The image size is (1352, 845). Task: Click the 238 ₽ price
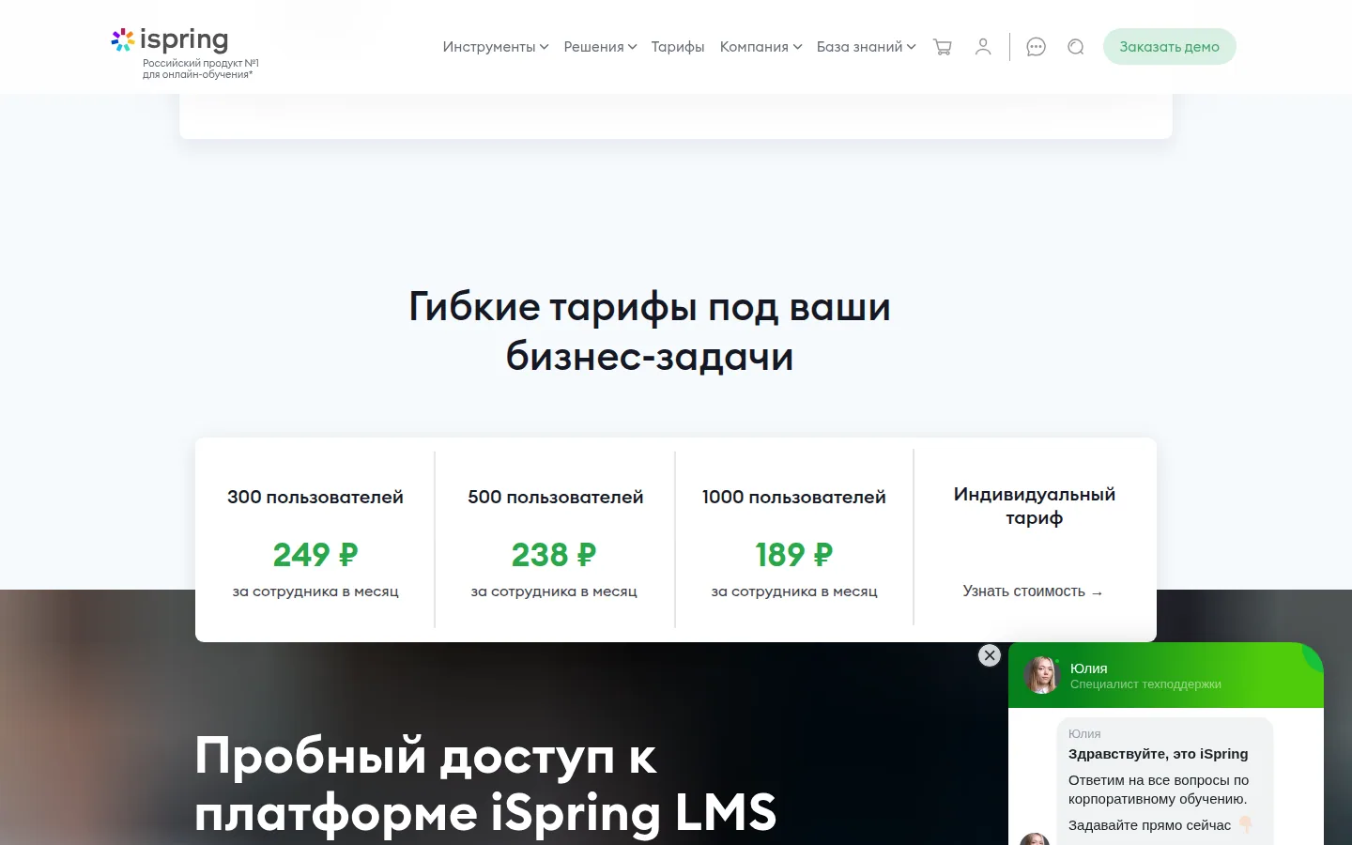[554, 555]
